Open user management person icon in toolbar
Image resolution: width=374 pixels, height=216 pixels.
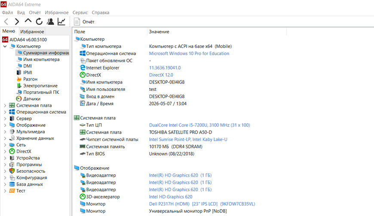point(50,22)
